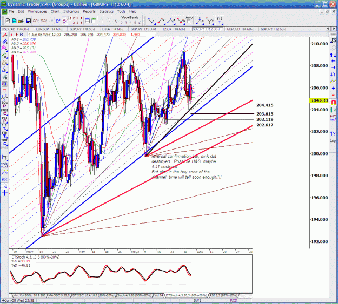Switch to GBPUSD H4 60-I tab
338x304 pixels.
[x=240, y=29]
